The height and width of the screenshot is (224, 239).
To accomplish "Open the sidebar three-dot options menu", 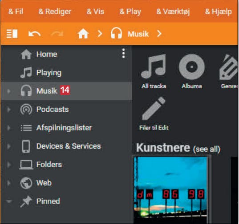I will point(124,53).
